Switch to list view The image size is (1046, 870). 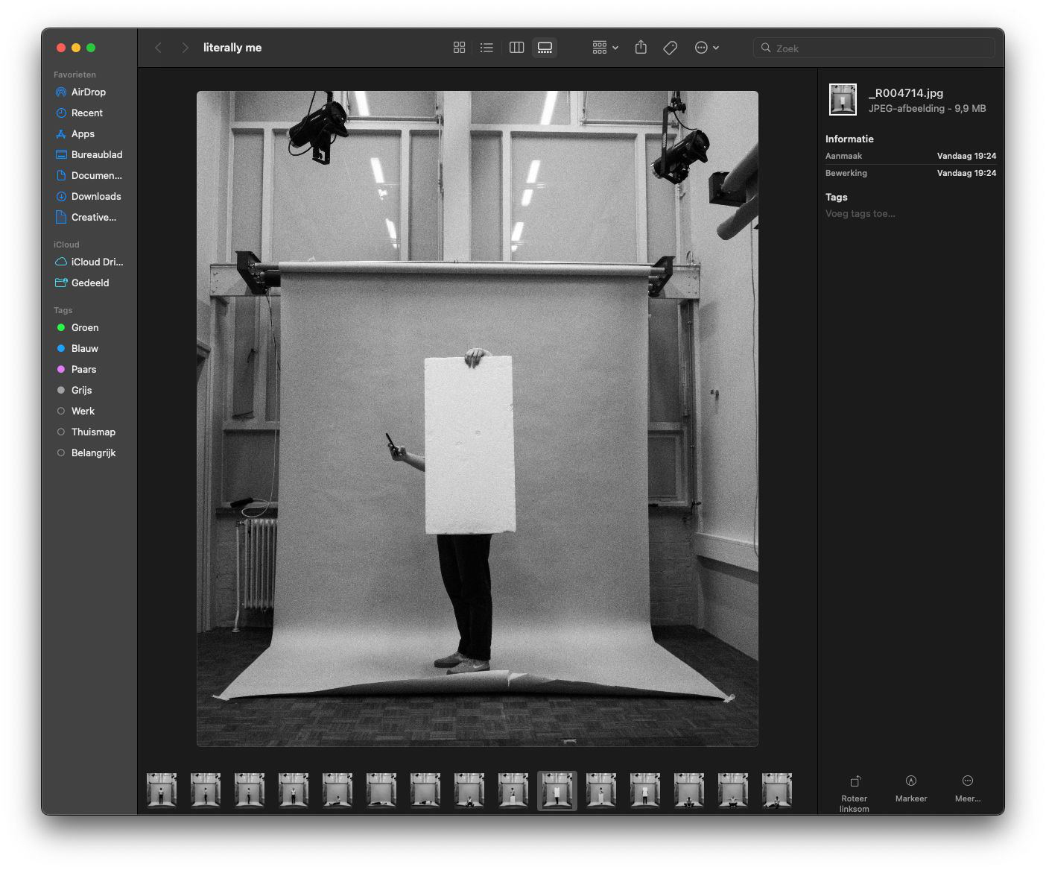pos(486,48)
